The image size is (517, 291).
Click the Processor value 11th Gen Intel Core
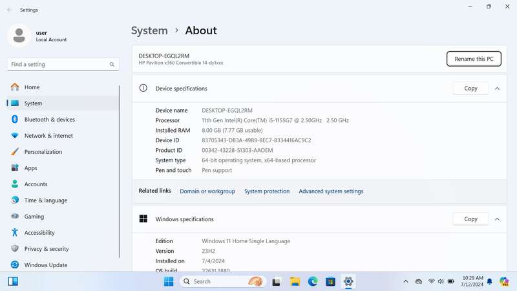point(275,120)
